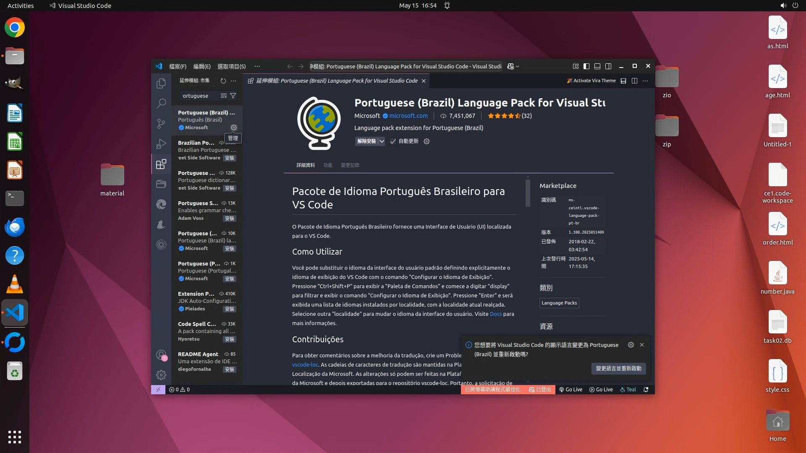Click the 變更語言並重新啟動 button
This screenshot has height=453, width=806.
pyautogui.click(x=618, y=368)
